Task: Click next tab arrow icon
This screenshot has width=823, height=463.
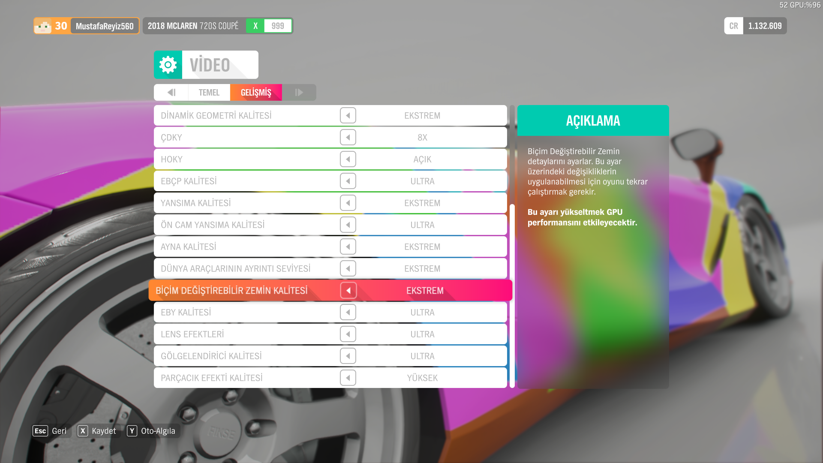Action: tap(299, 92)
